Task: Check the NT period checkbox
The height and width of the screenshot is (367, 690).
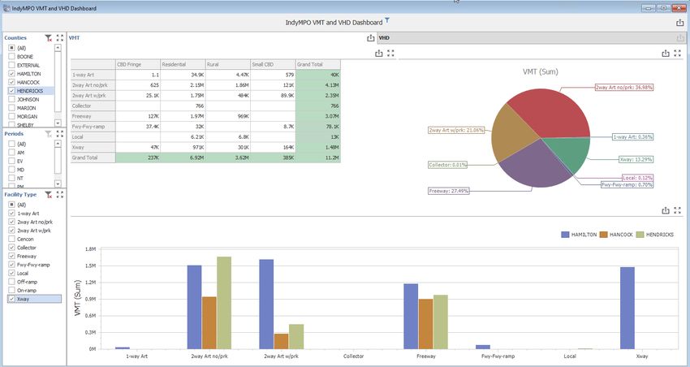Action: pos(12,178)
